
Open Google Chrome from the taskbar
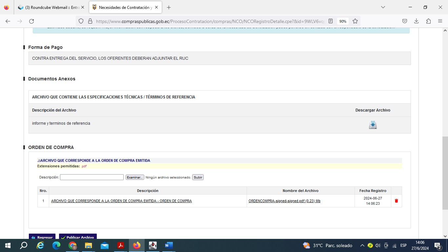[x=72, y=245]
